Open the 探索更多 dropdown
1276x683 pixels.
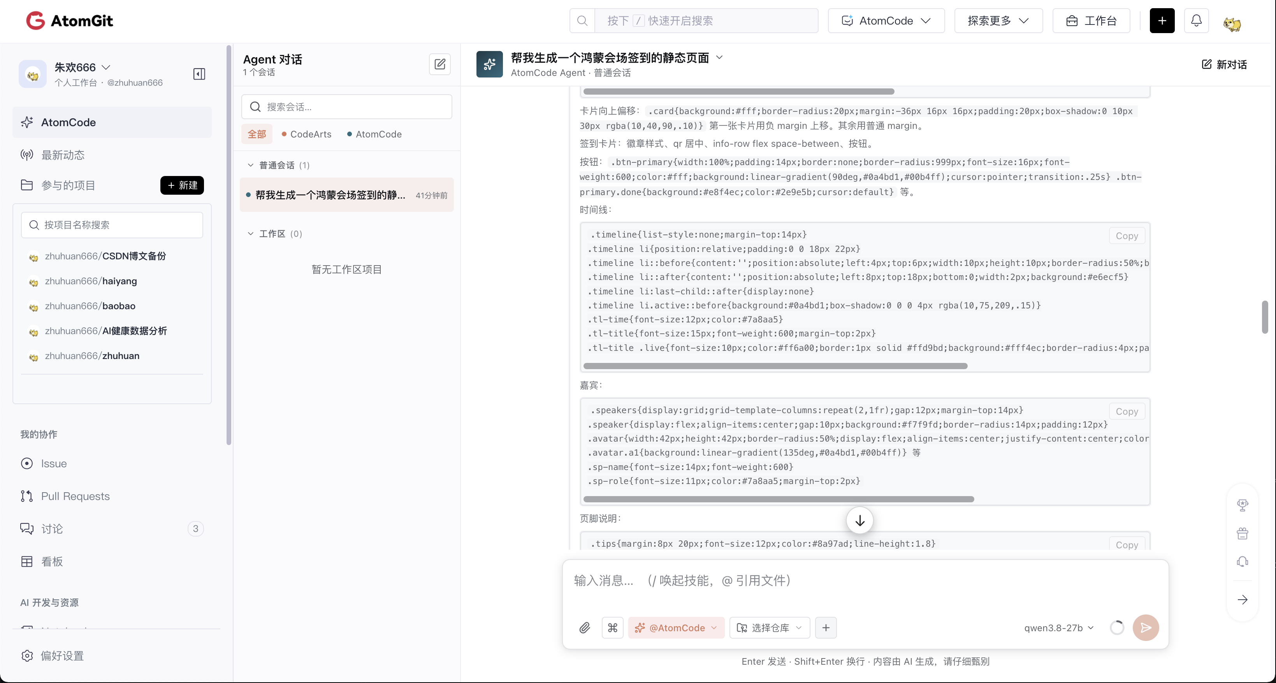tap(998, 21)
